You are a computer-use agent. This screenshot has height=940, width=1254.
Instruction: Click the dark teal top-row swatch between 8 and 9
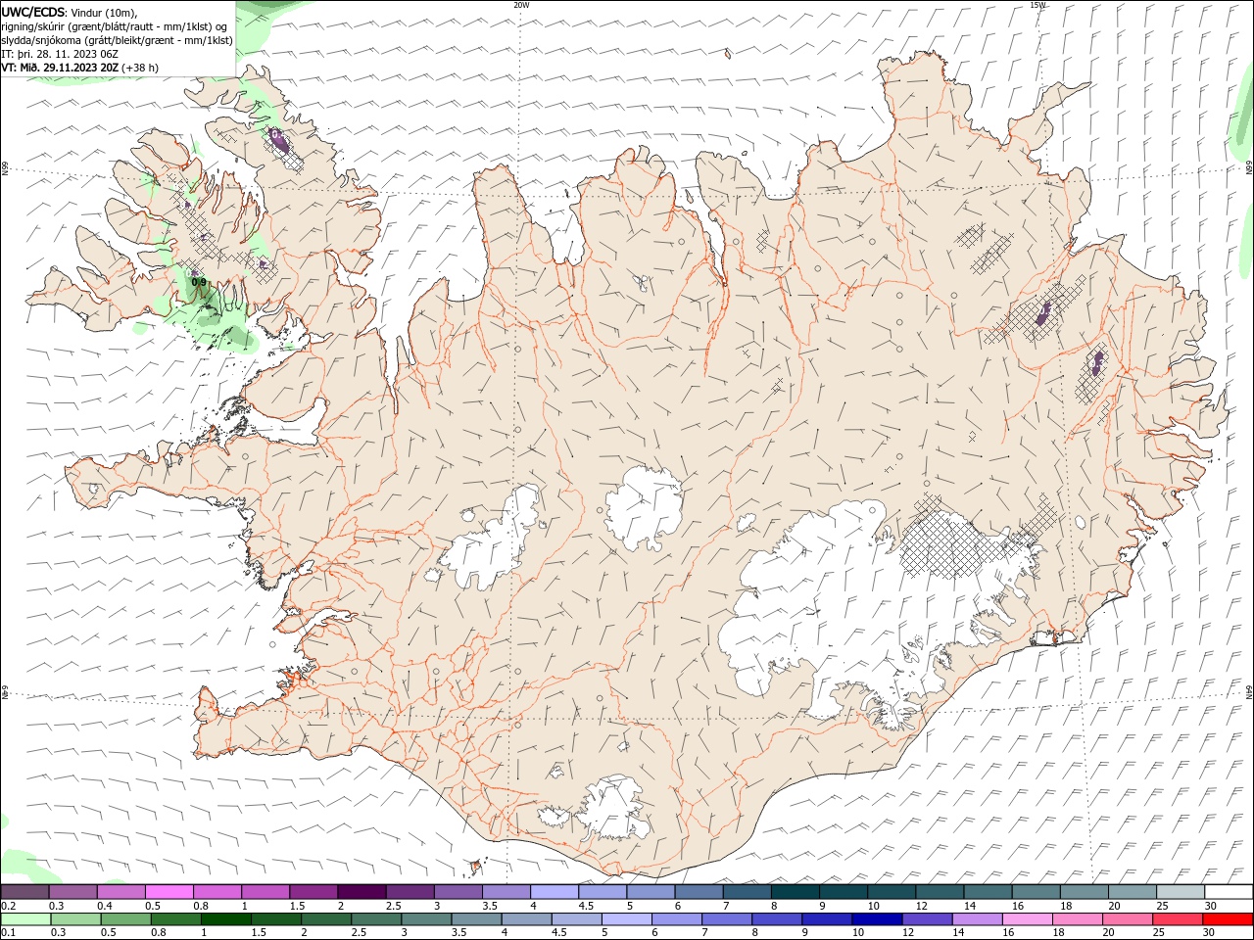click(x=794, y=892)
